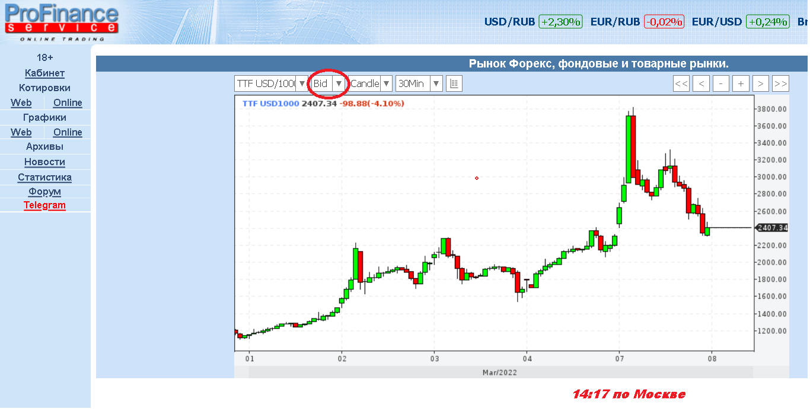The image size is (810, 409).
Task: Jump to chart end with >> button
Action: (780, 83)
